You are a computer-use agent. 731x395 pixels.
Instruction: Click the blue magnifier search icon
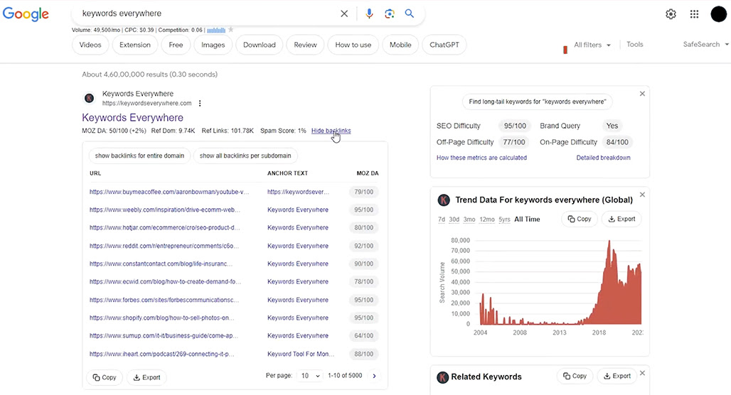point(410,13)
